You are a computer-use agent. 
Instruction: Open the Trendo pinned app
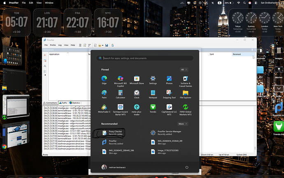[153, 109]
